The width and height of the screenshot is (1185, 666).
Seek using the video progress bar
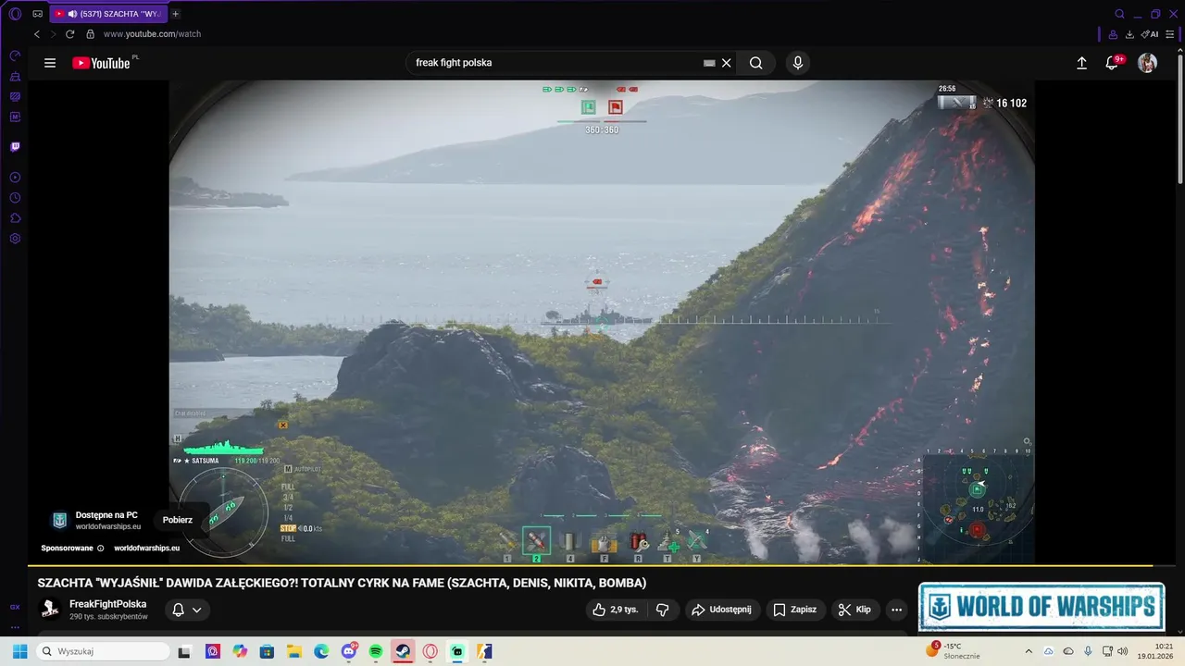[x=602, y=565]
